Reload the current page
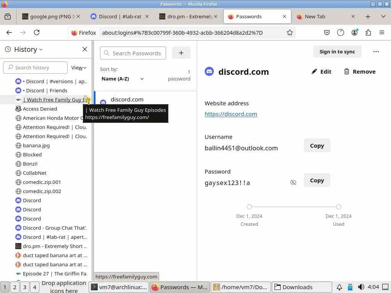The height and width of the screenshot is (293, 391). click(37, 33)
